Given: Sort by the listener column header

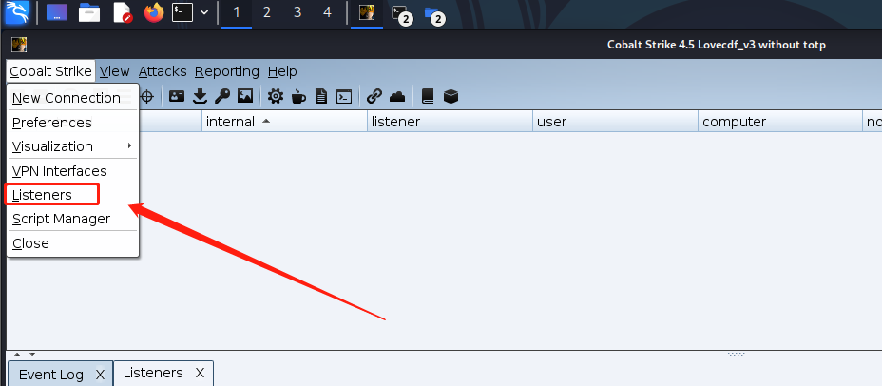Looking at the screenshot, I should tap(450, 122).
